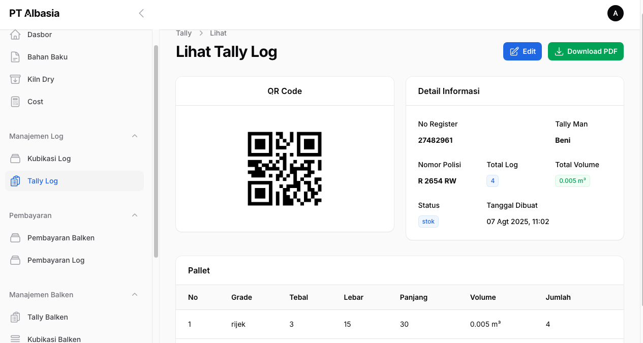Click the QR code image
The image size is (643, 343).
pyautogui.click(x=285, y=169)
